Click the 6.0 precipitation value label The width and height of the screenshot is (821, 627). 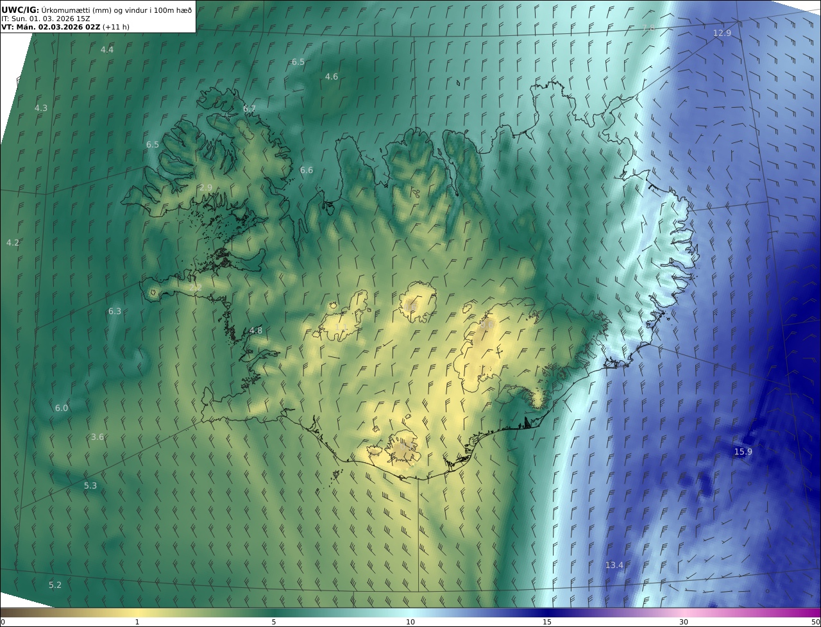point(61,408)
